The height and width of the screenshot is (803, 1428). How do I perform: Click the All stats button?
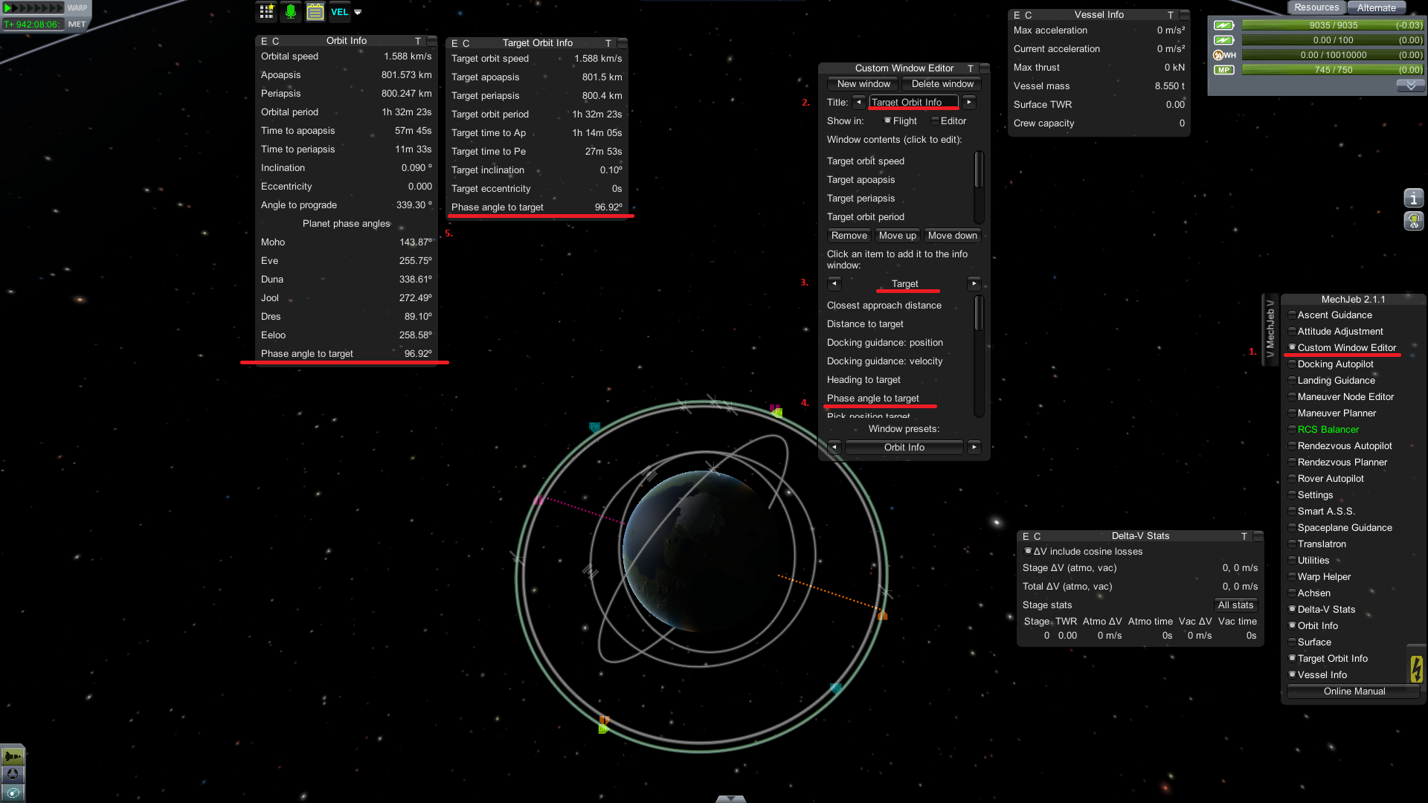point(1235,605)
